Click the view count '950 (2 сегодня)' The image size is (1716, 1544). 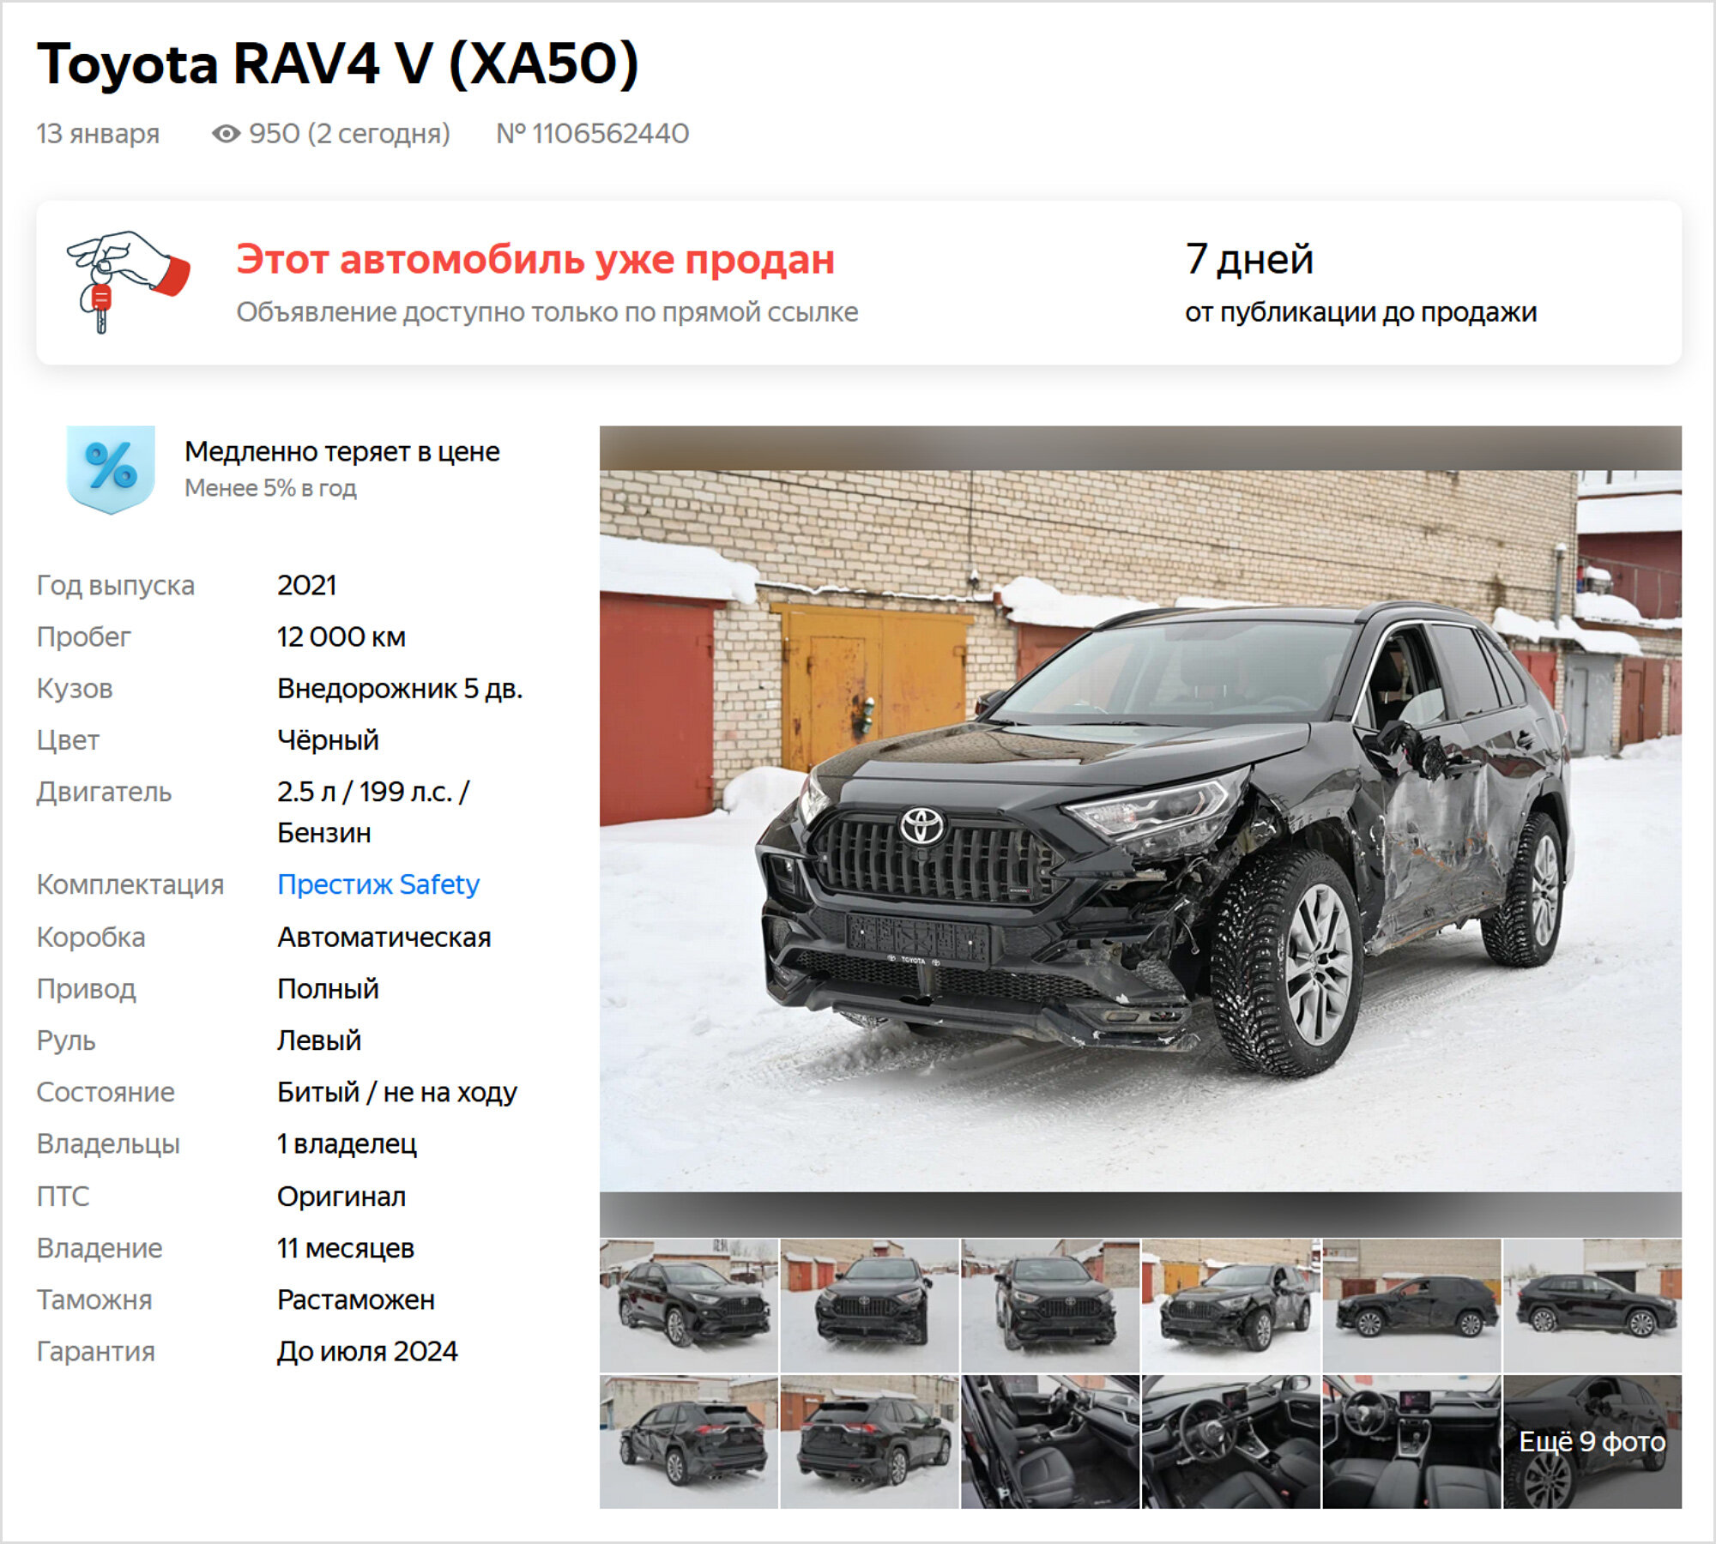pos(349,134)
